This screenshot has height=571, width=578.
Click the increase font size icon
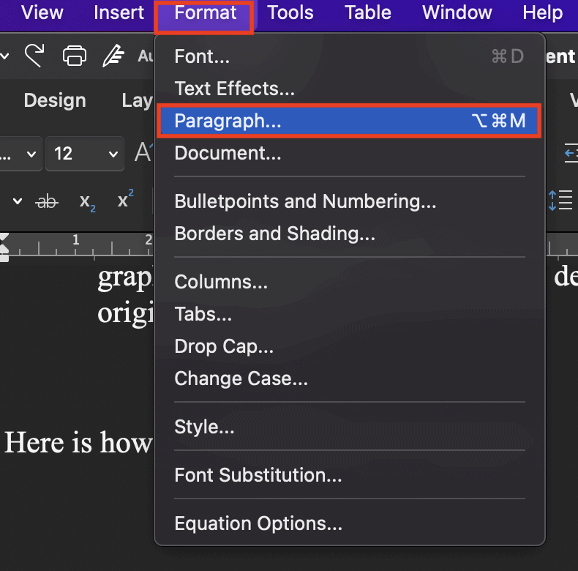pyautogui.click(x=143, y=152)
